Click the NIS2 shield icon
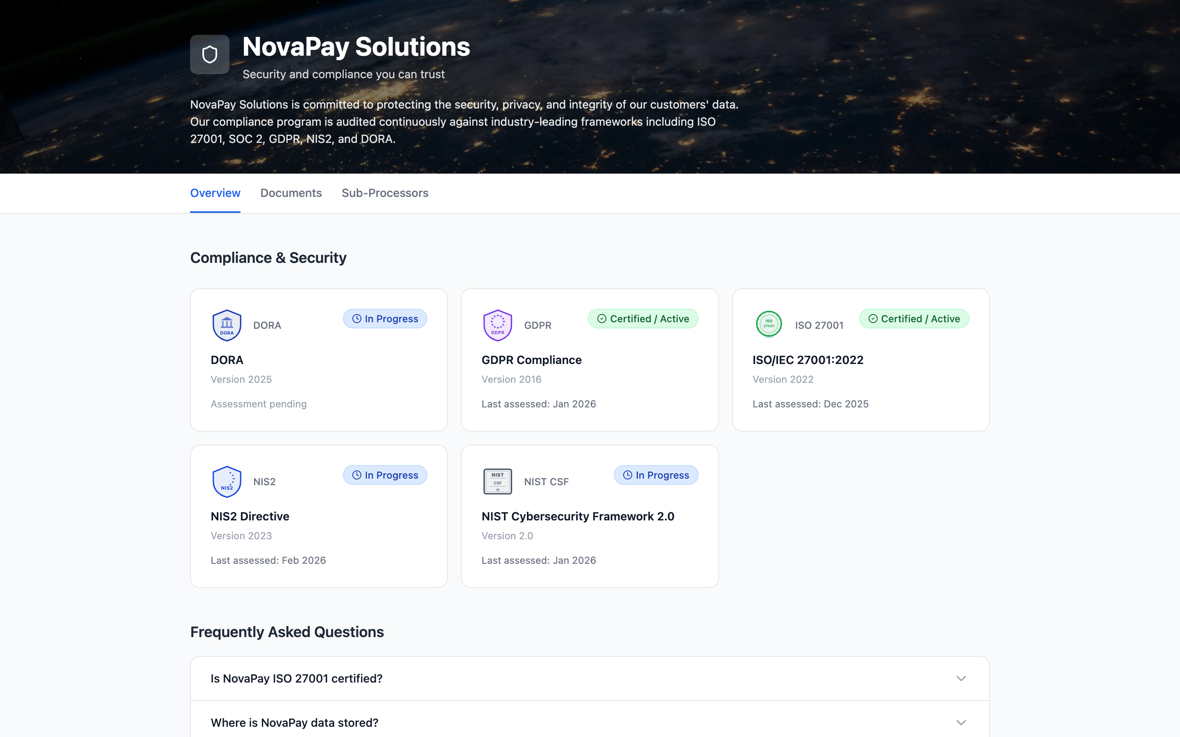This screenshot has width=1180, height=737. (x=226, y=481)
